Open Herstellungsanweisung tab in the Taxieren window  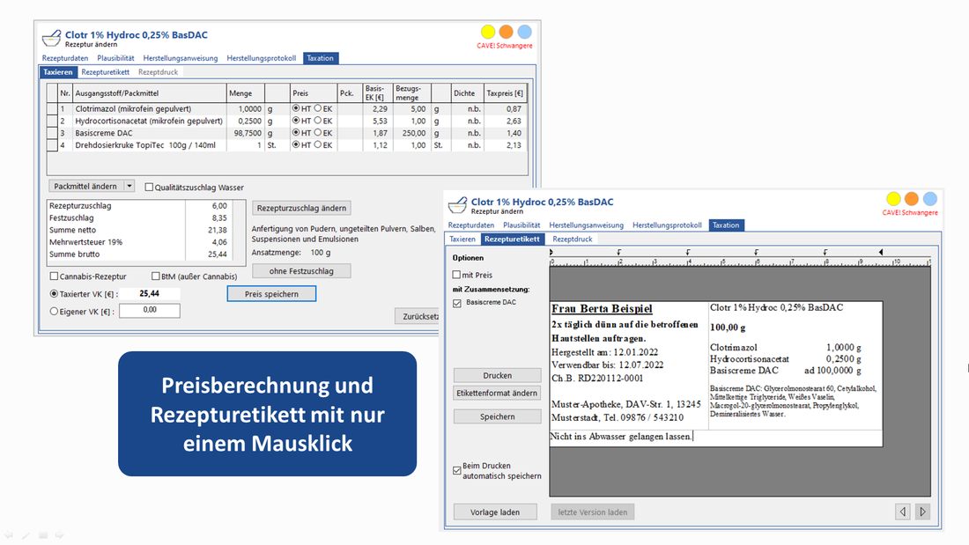click(x=181, y=58)
